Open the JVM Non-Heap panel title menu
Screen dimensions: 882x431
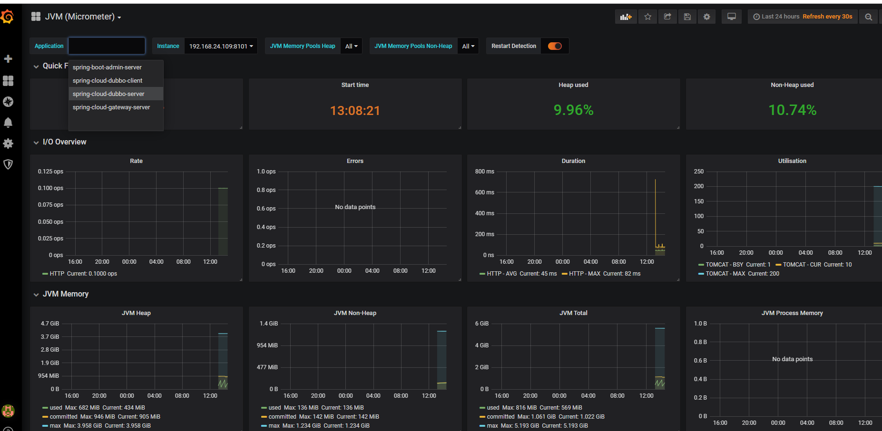pyautogui.click(x=355, y=313)
